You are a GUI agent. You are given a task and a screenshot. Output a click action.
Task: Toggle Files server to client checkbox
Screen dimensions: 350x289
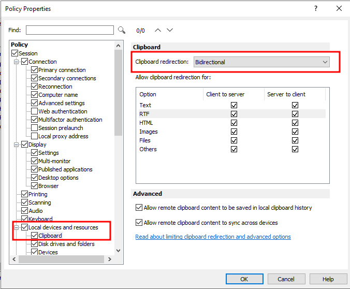295,140
